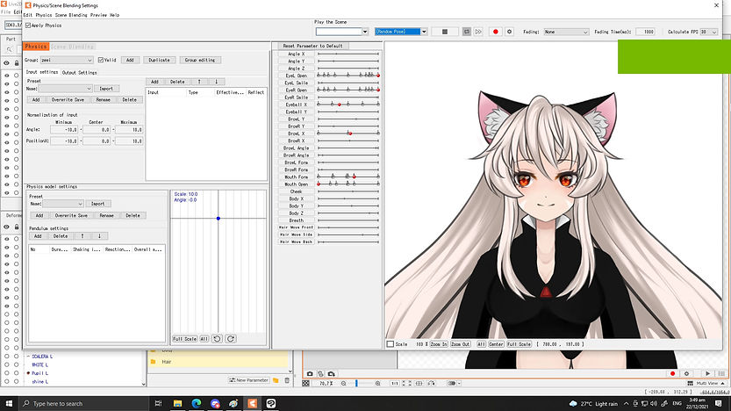Click the zoom-out magnifier in main window
731x411 pixels.
click(344, 384)
